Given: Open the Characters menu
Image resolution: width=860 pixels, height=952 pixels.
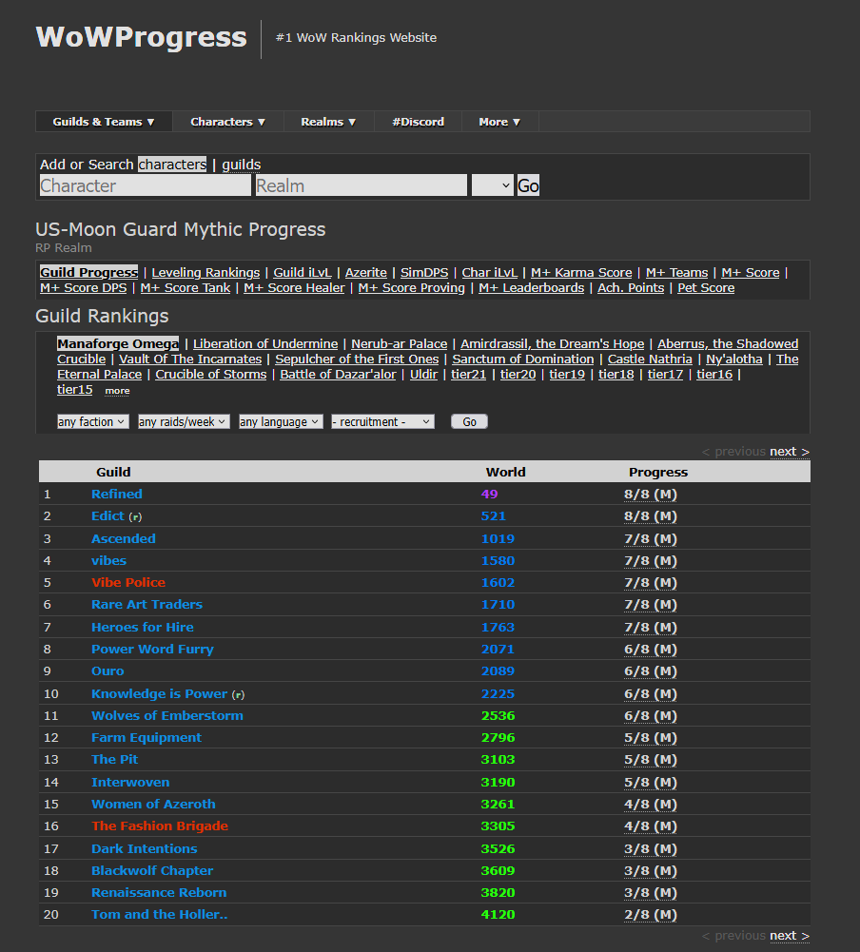Looking at the screenshot, I should point(227,122).
